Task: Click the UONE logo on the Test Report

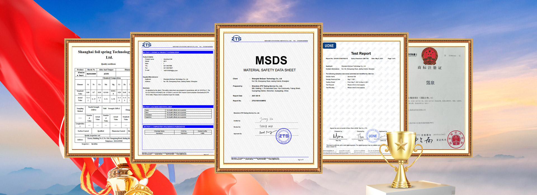Action: pyautogui.click(x=329, y=46)
